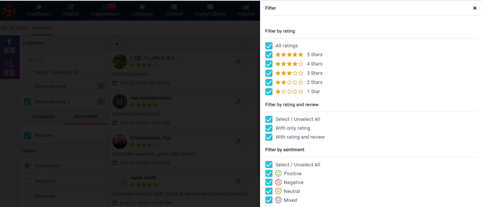This screenshot has height=207, width=482.
Task: Open the Reports menu
Action: point(246,10)
